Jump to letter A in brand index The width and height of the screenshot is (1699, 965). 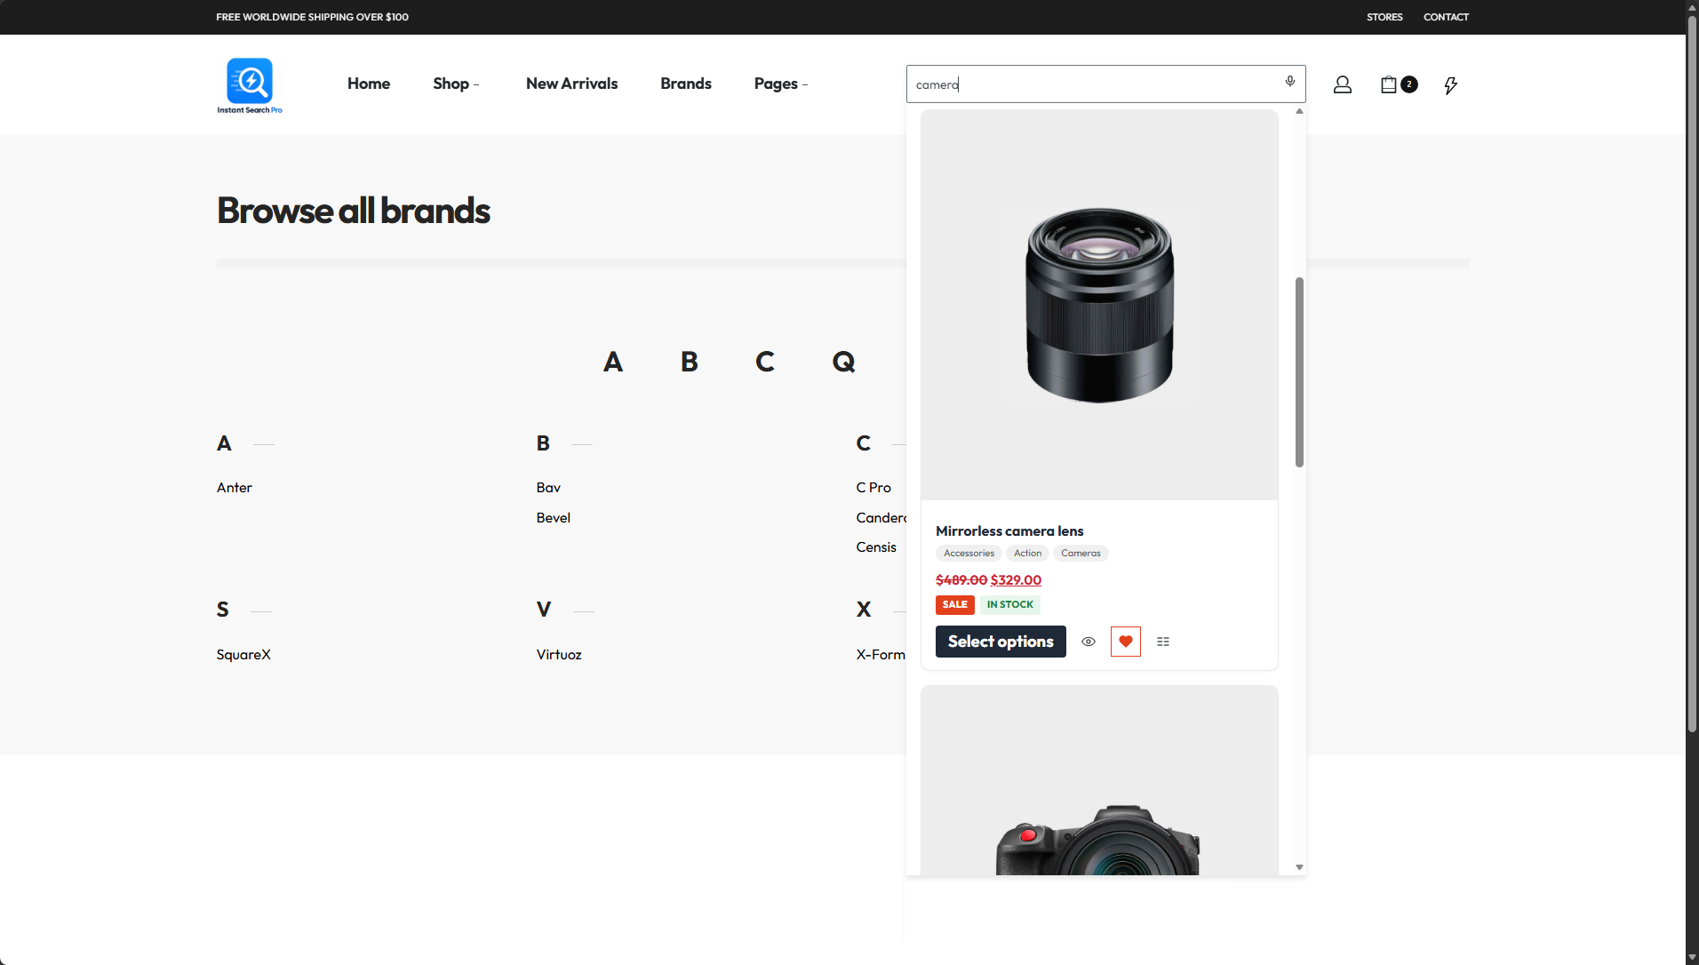pyautogui.click(x=613, y=362)
